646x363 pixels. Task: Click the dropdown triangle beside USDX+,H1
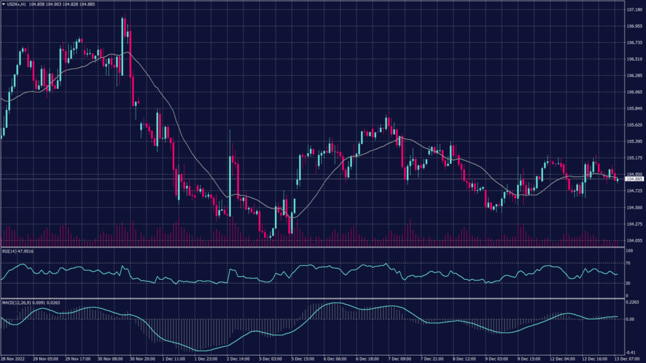click(x=3, y=4)
